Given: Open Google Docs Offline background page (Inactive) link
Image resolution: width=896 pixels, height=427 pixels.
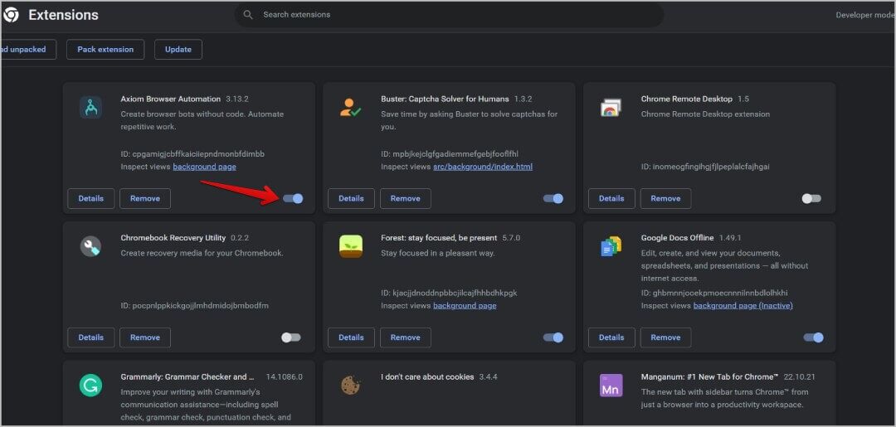Looking at the screenshot, I should (x=743, y=305).
